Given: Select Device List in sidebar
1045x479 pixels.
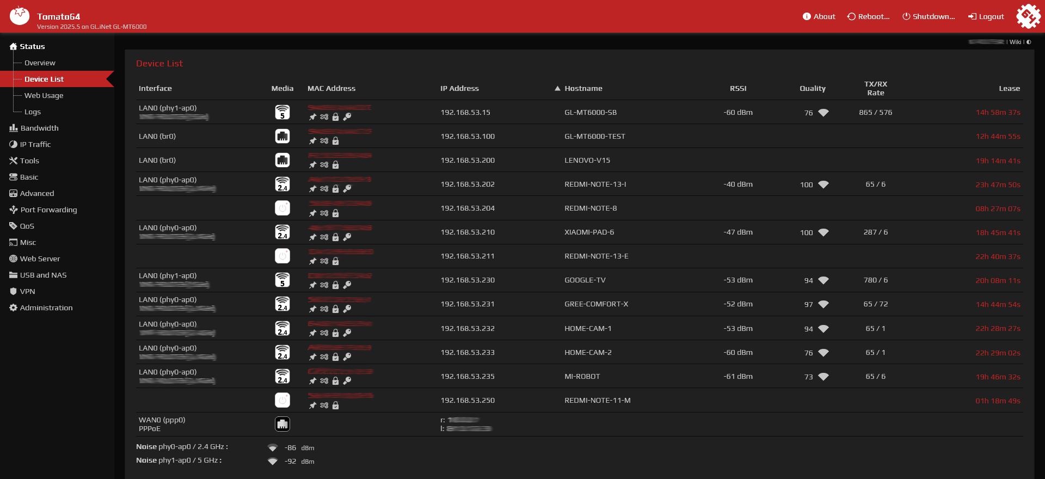Looking at the screenshot, I should coord(44,79).
